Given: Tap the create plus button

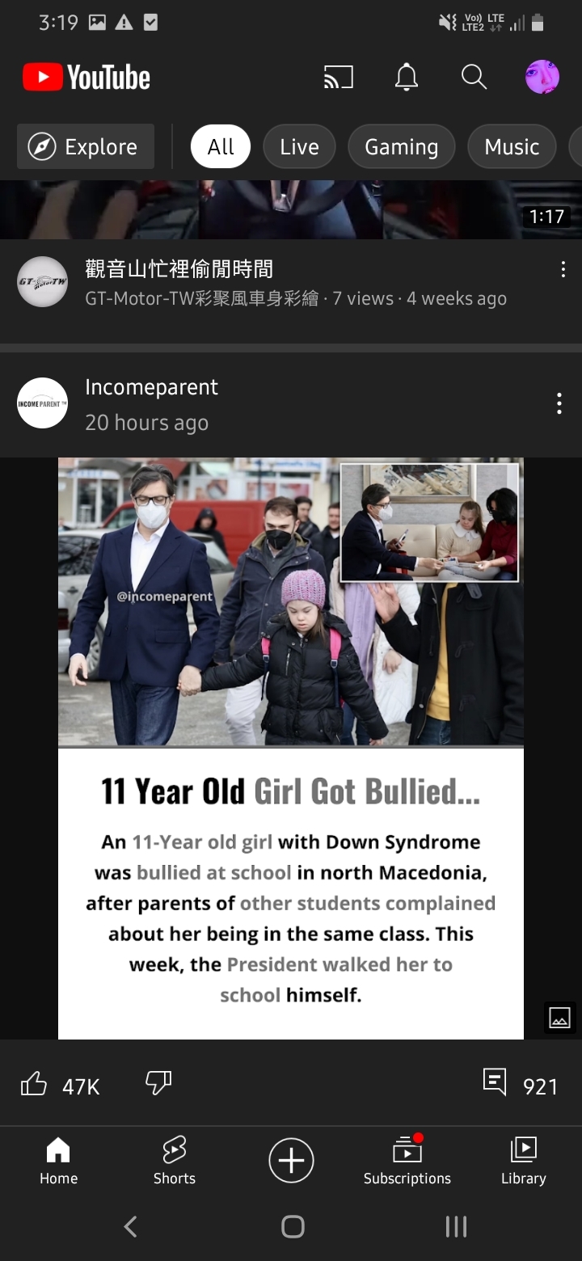Looking at the screenshot, I should (x=291, y=1161).
